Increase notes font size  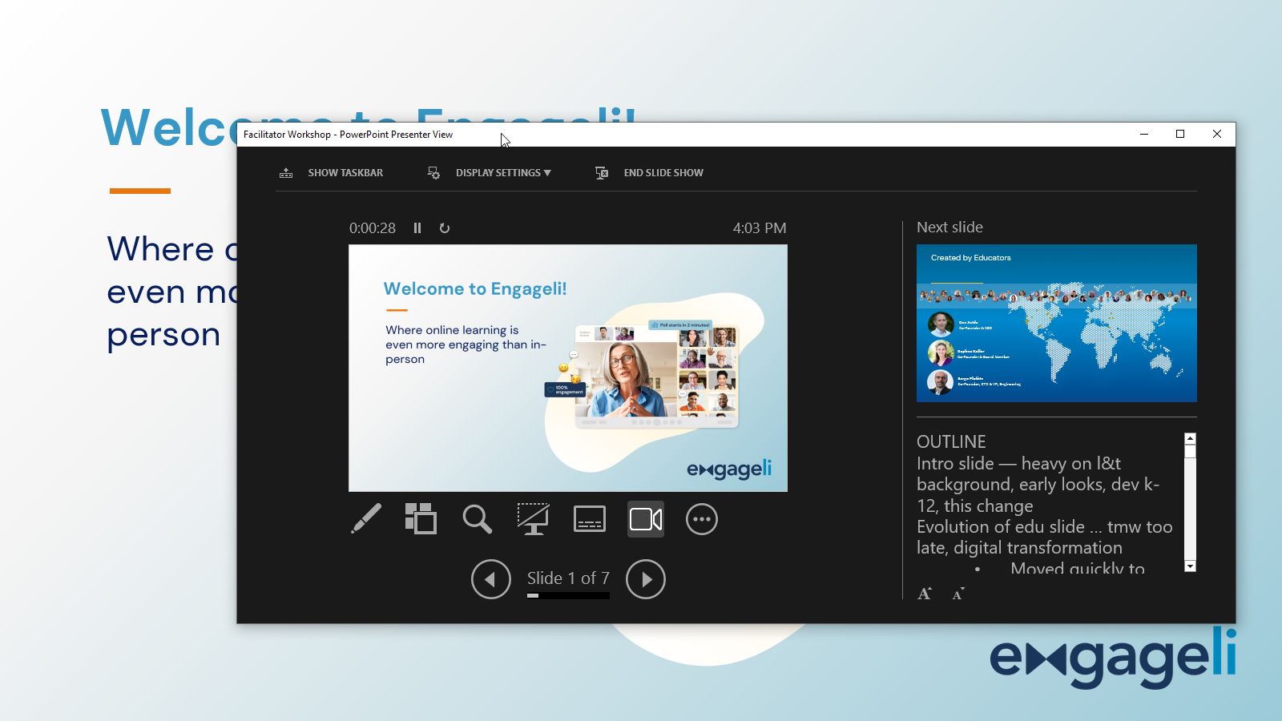point(924,593)
